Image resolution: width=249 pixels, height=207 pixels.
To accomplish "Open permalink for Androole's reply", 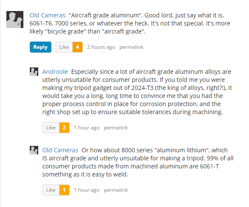I will point(116,128).
